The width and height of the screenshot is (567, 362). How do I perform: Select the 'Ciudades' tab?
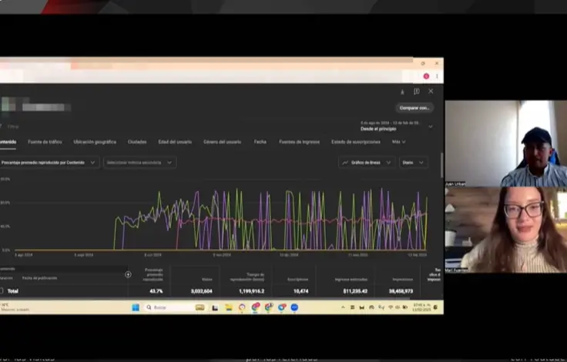[137, 142]
